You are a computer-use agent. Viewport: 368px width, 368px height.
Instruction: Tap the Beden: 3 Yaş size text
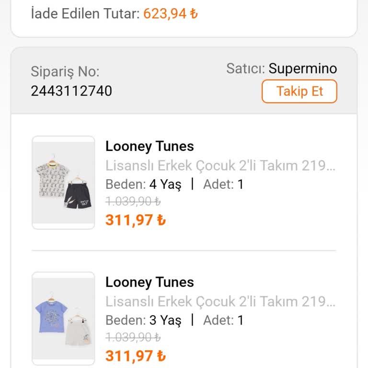143,321
